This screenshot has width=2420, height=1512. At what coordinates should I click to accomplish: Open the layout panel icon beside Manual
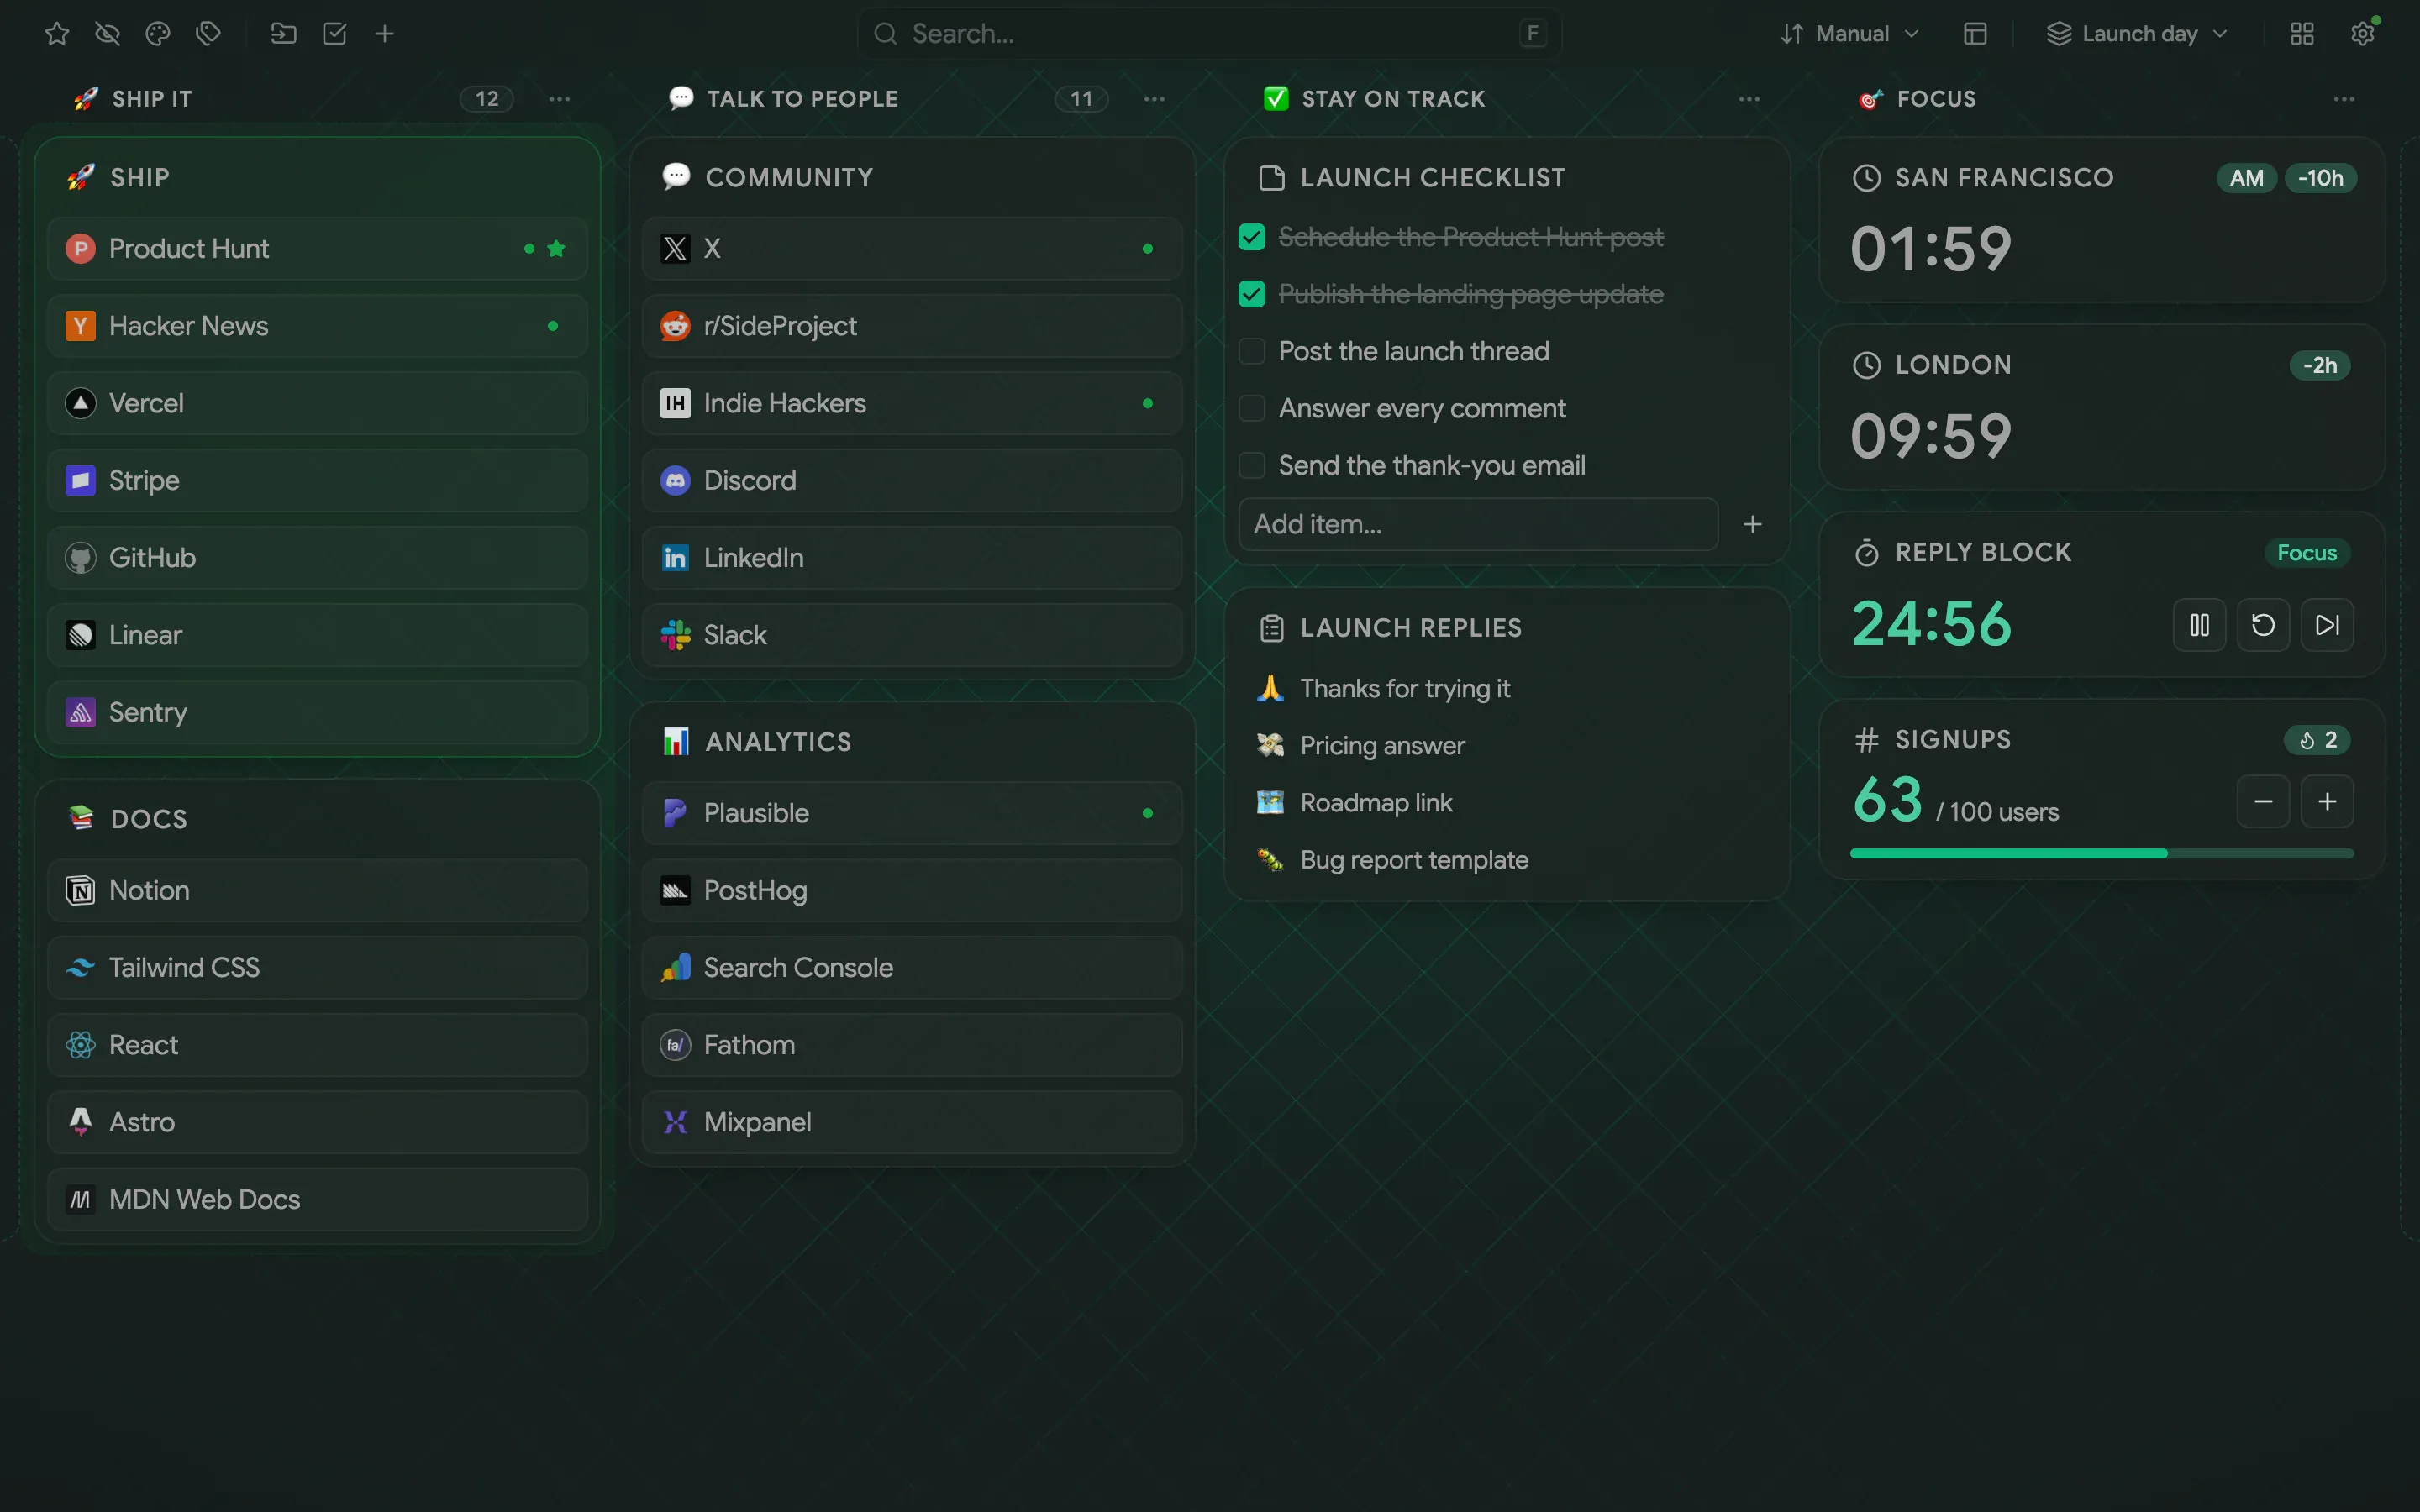1975,34
